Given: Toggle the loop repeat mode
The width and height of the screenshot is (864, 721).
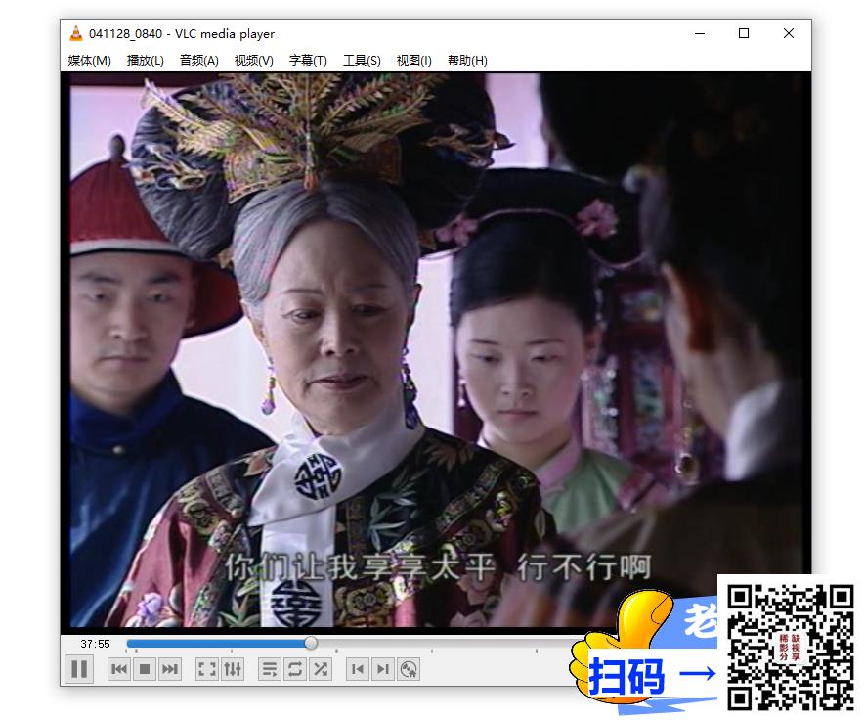Looking at the screenshot, I should (x=295, y=669).
